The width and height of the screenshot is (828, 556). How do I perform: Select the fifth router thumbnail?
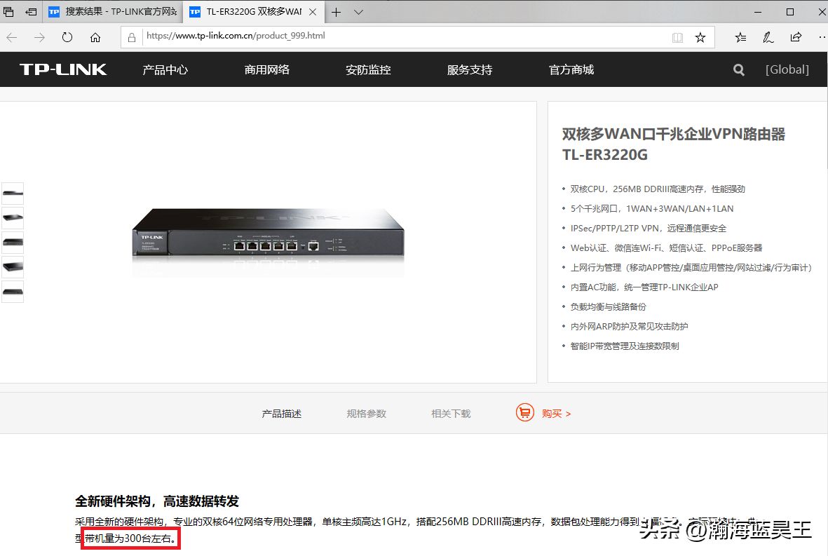pos(13,292)
